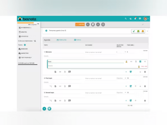The image size is (167, 125).
Task: Click the orange seat status icon
Action: pos(143,31)
